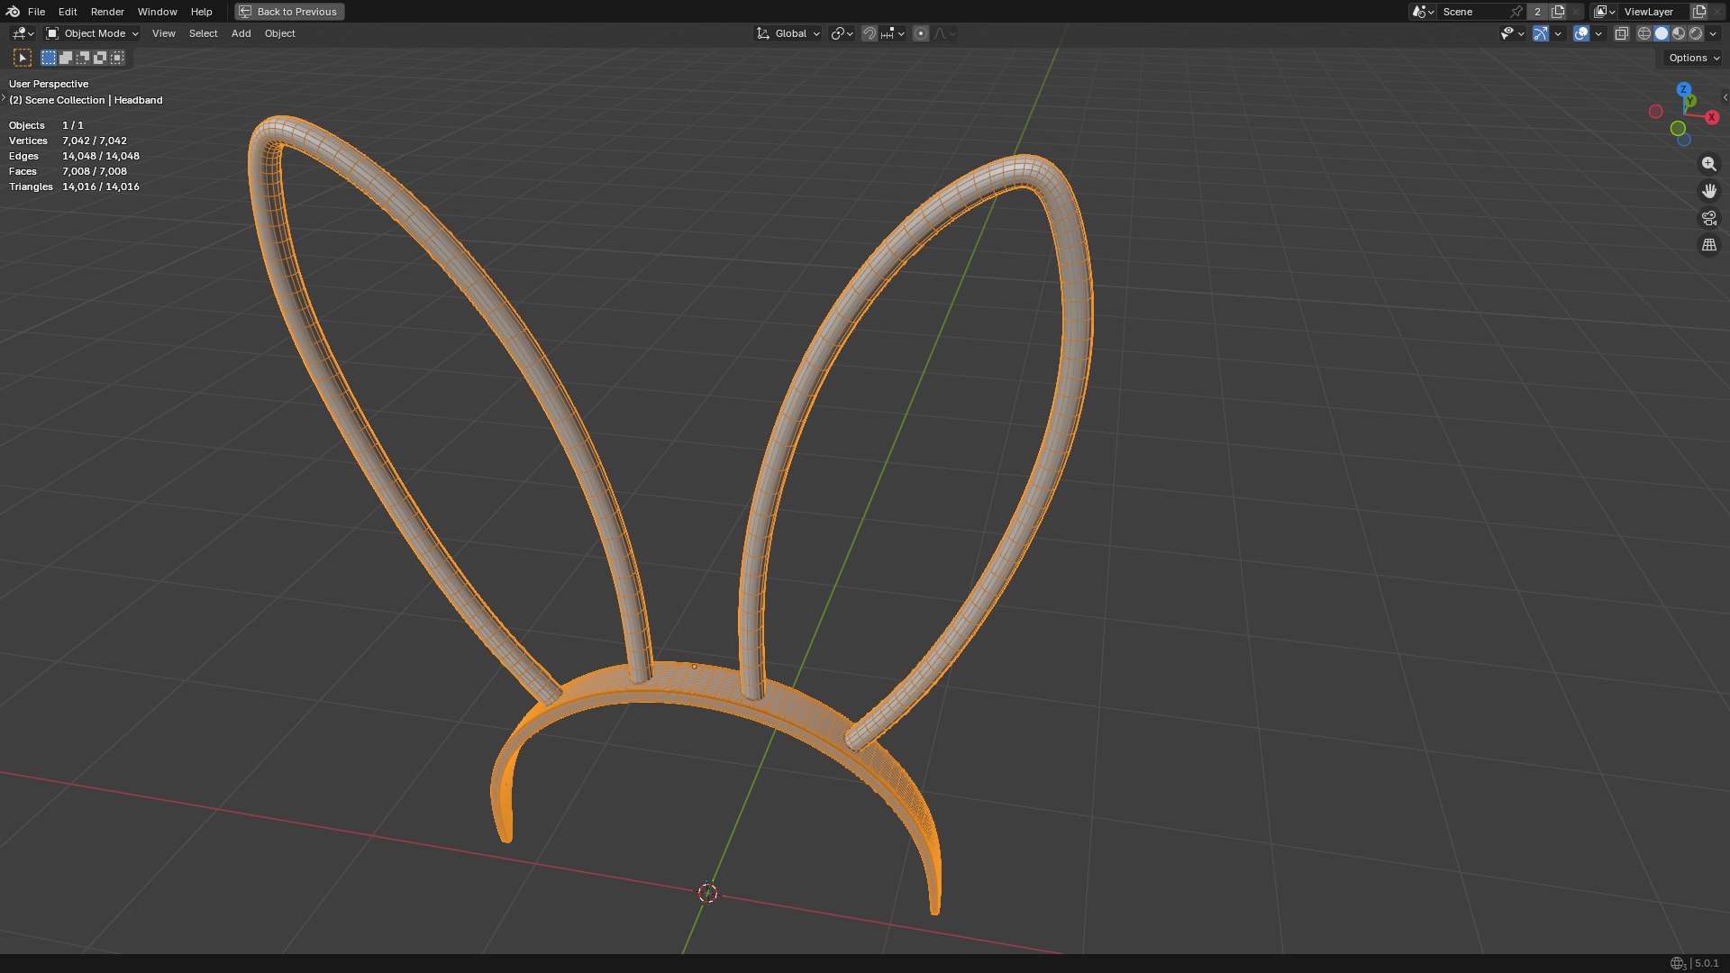Open the Edit menu
The width and height of the screenshot is (1730, 973).
(68, 12)
